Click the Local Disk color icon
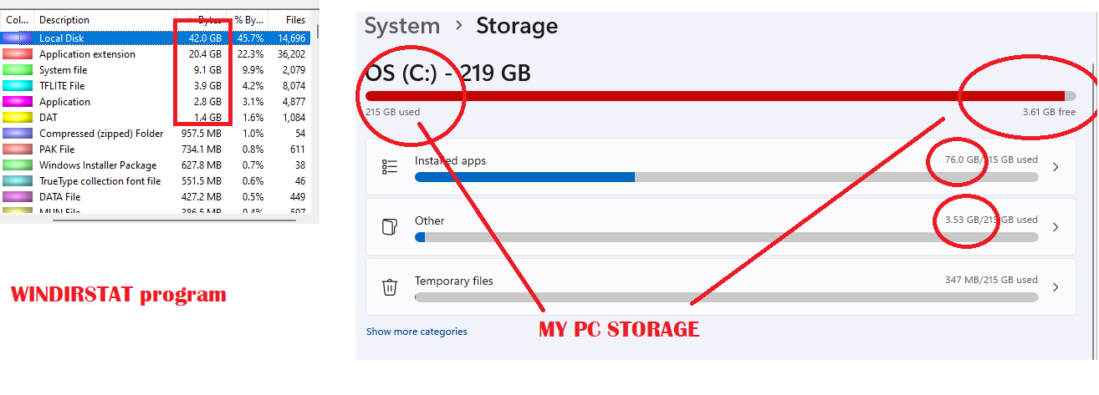This screenshot has height=395, width=1099. [x=18, y=38]
